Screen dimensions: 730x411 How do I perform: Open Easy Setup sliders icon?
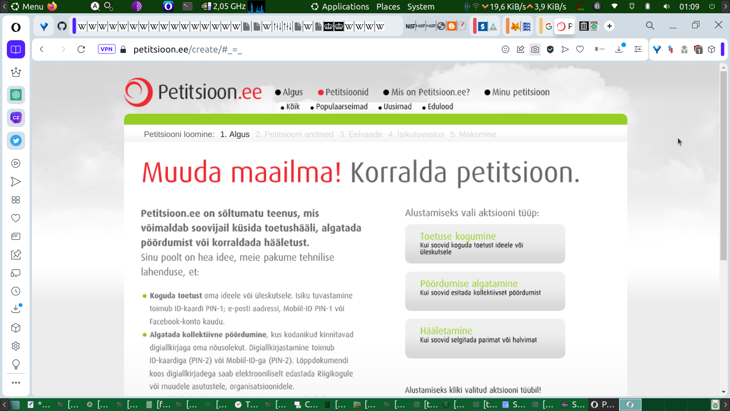point(638,49)
